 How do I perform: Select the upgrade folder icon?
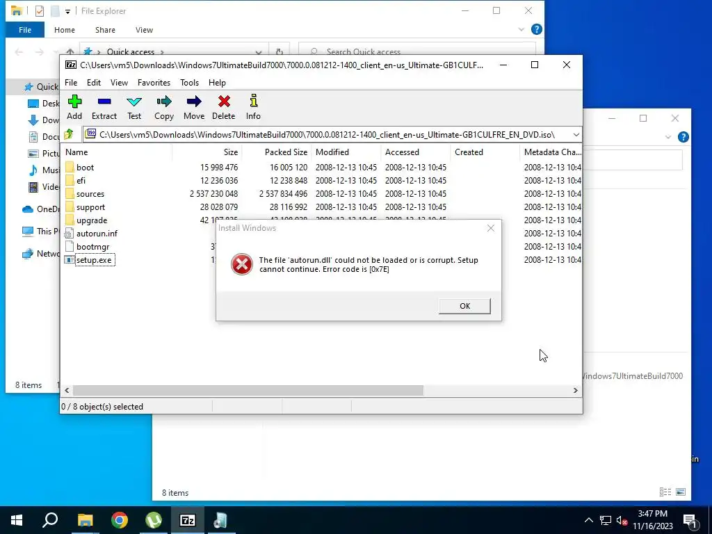pos(70,220)
